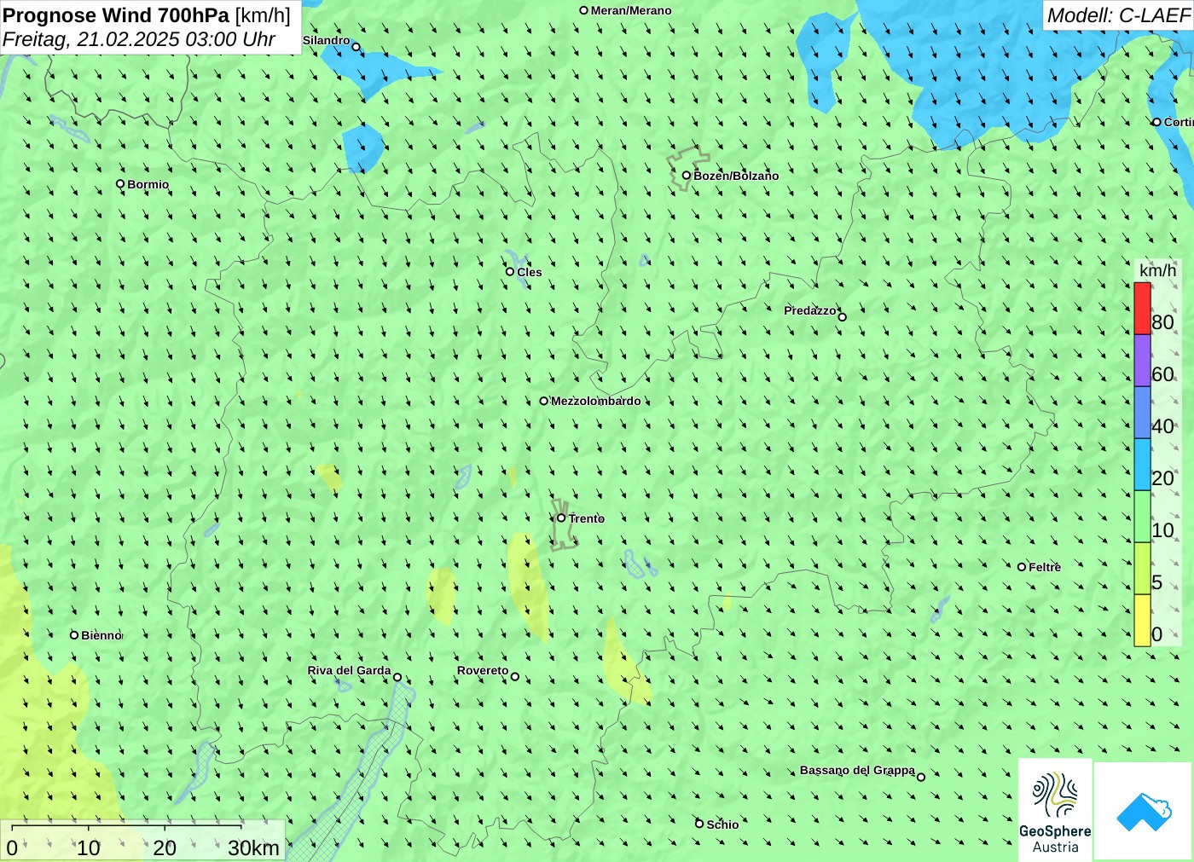Click the Predazzo city marker

click(x=843, y=317)
